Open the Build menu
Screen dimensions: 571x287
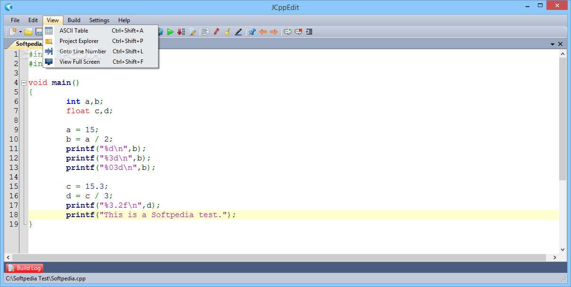coord(74,20)
